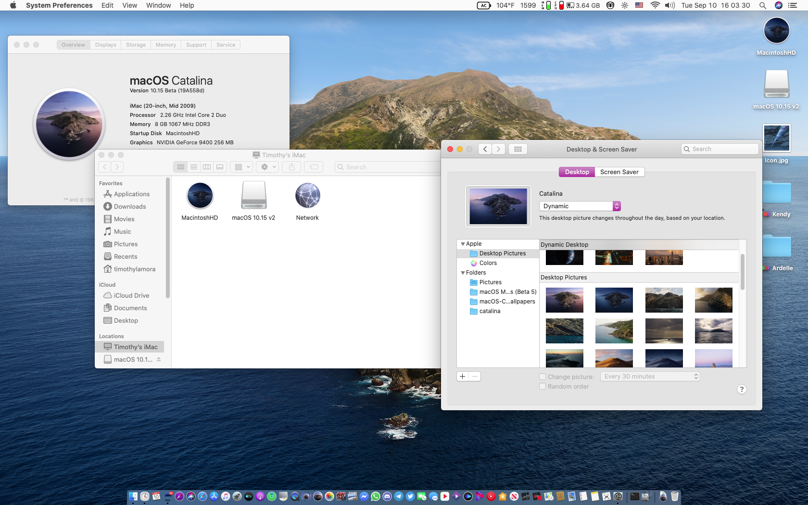Switch Finder to icon view
808x505 pixels.
click(180, 167)
